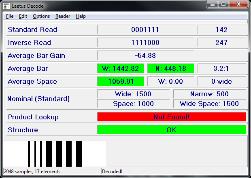Click the Inverse Read value 1111000

(x=145, y=42)
